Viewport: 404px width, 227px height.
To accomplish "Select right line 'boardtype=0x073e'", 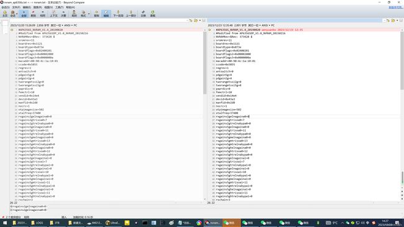I will point(229,47).
